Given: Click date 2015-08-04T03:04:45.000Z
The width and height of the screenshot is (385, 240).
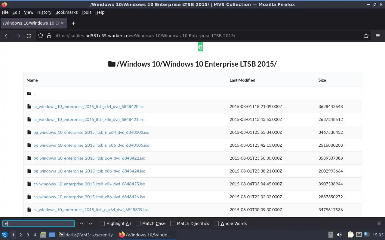Looking at the screenshot, I should 256,184.
